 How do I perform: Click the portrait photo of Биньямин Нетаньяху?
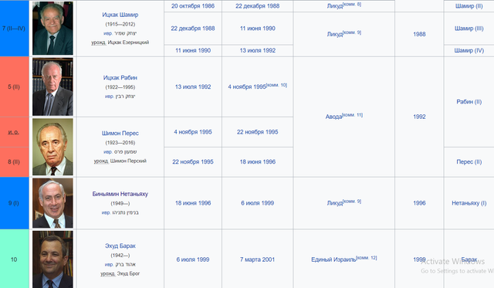click(x=52, y=203)
